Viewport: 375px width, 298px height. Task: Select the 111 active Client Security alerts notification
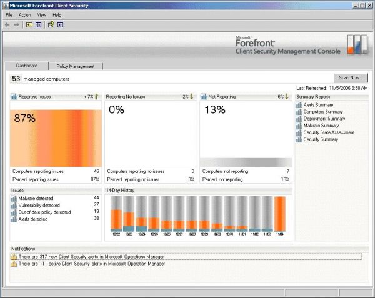92,264
